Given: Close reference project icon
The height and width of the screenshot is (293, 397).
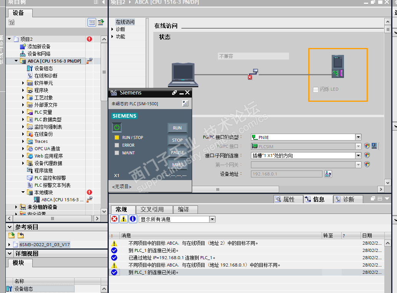Looking at the screenshot, I should 21,235.
